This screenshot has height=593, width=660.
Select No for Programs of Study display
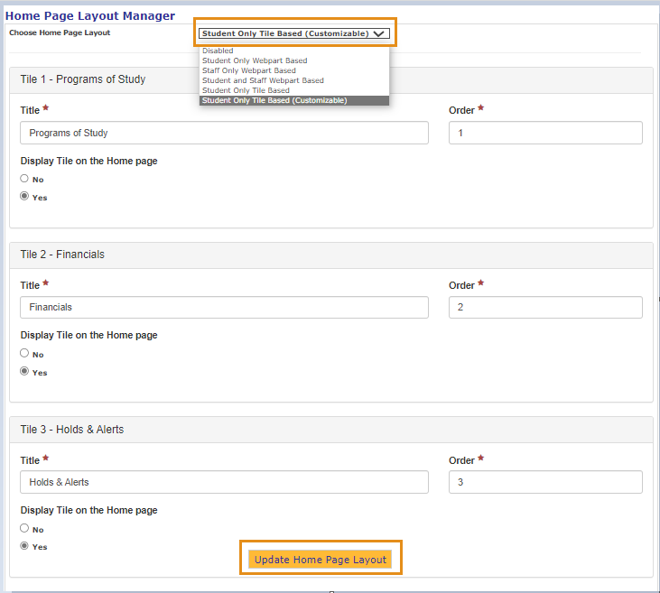tap(24, 179)
